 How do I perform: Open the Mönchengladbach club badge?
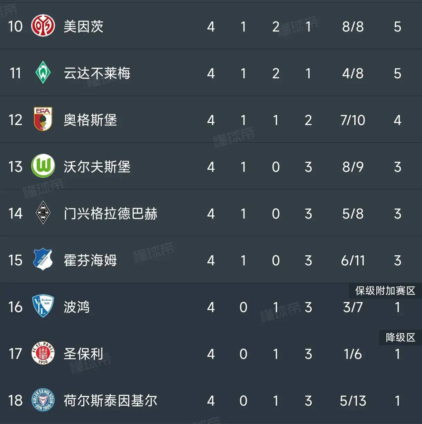point(43,213)
